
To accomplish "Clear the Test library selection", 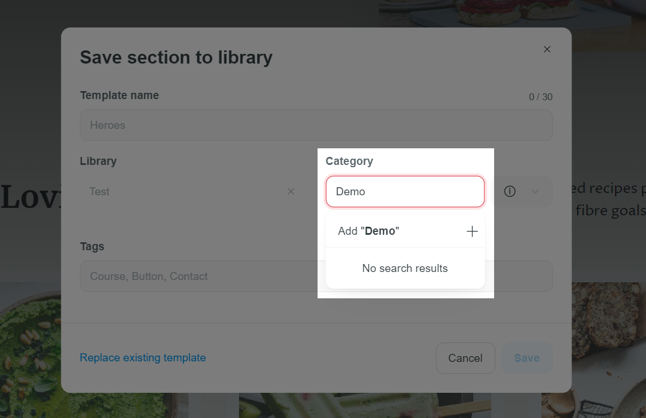I will pos(291,191).
